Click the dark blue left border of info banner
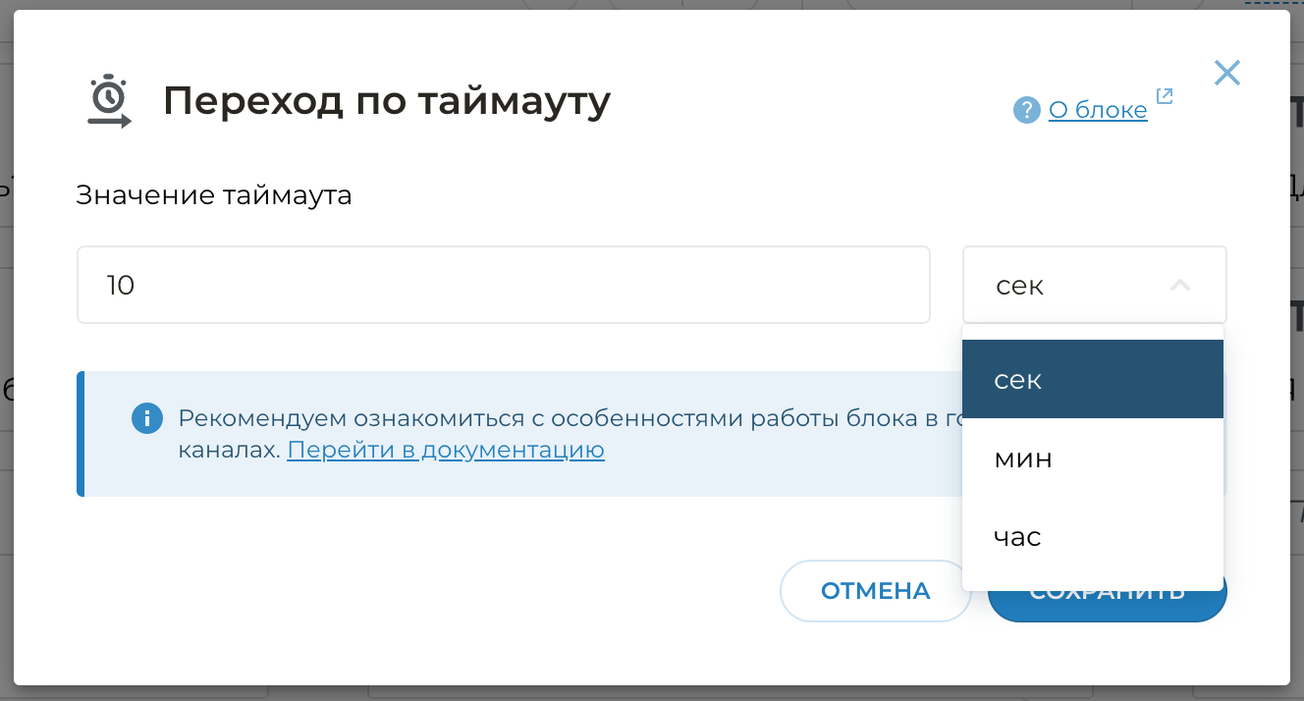The width and height of the screenshot is (1304, 701). (x=81, y=434)
